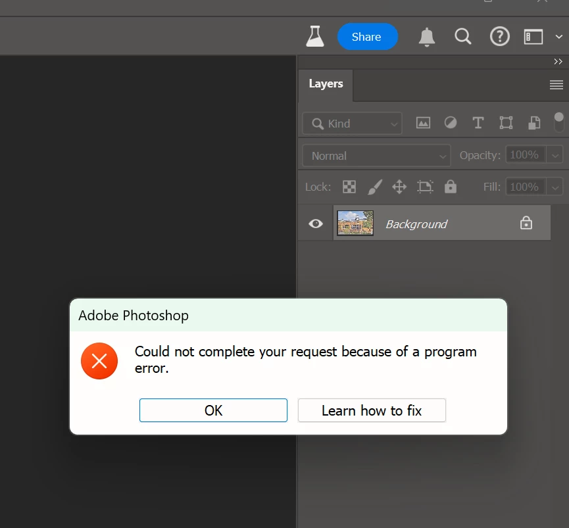Viewport: 569px width, 528px height.
Task: Filter for pixel layers icon
Action: pyautogui.click(x=423, y=123)
